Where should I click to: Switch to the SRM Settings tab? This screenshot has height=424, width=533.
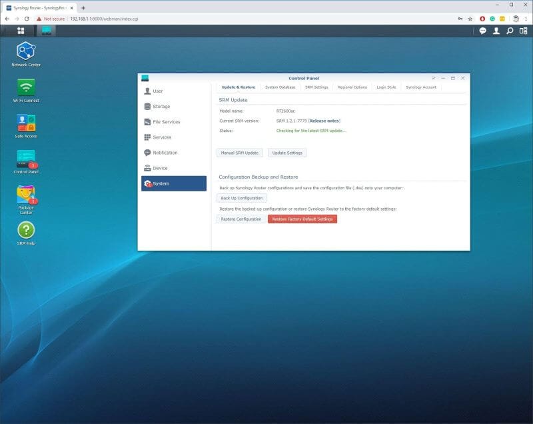318,87
